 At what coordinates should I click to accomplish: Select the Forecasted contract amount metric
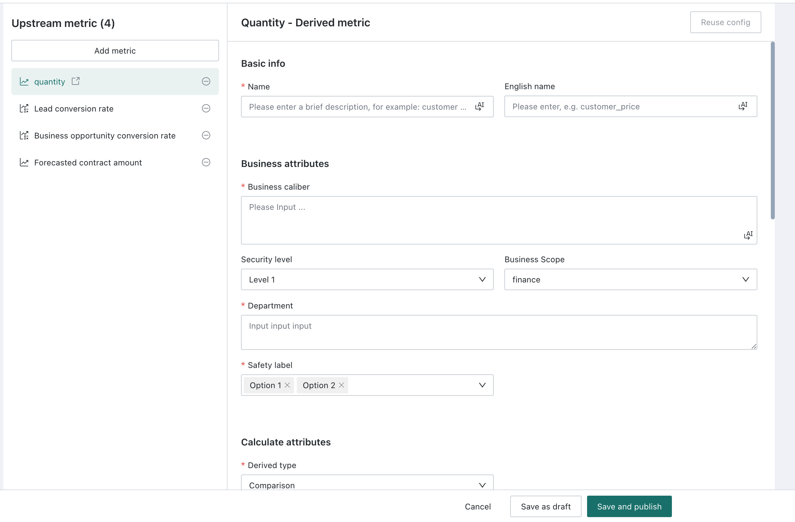(115, 162)
